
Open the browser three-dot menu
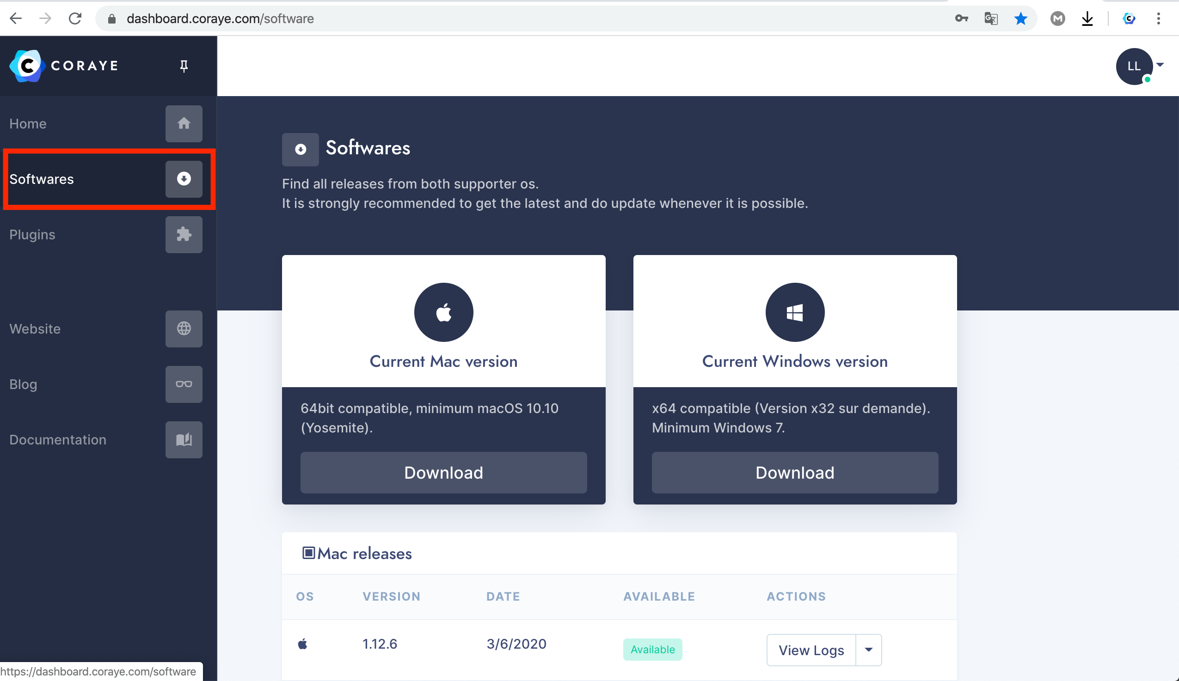1158,18
